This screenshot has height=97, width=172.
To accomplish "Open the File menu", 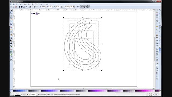I will click(x=11, y=4).
